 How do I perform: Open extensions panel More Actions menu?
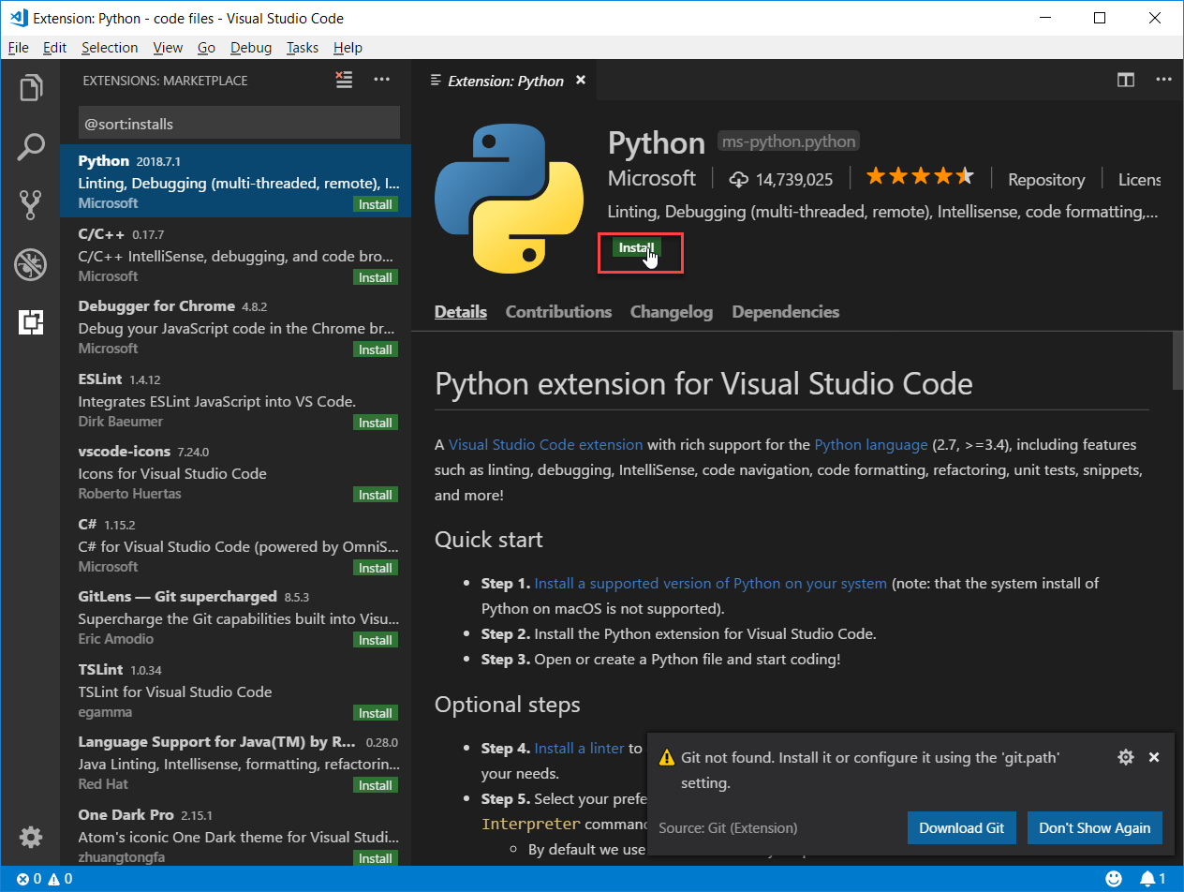tap(381, 81)
